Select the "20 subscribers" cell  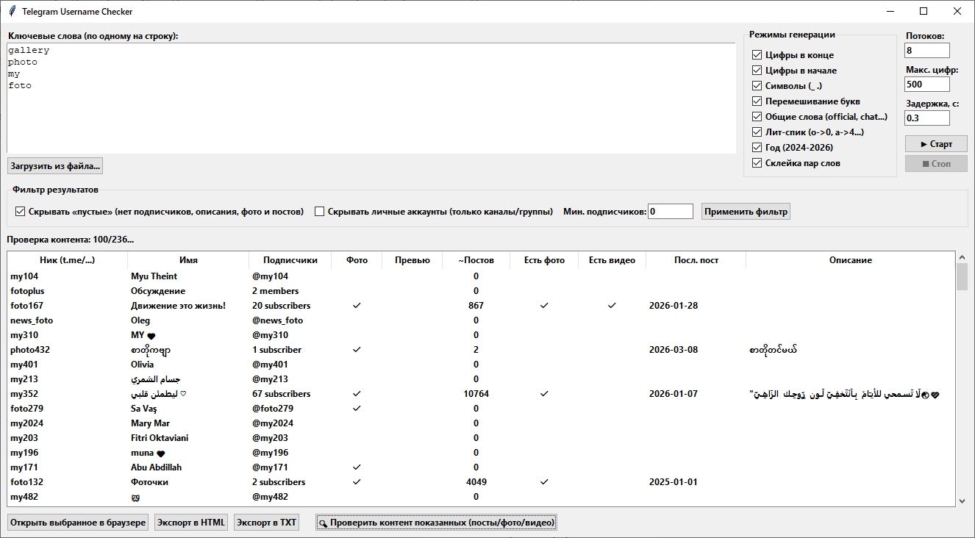click(281, 306)
